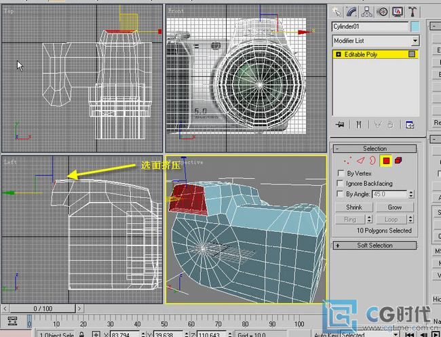This screenshot has height=337, width=441.
Task: Click the Z coordinate field
Action: coord(212,334)
